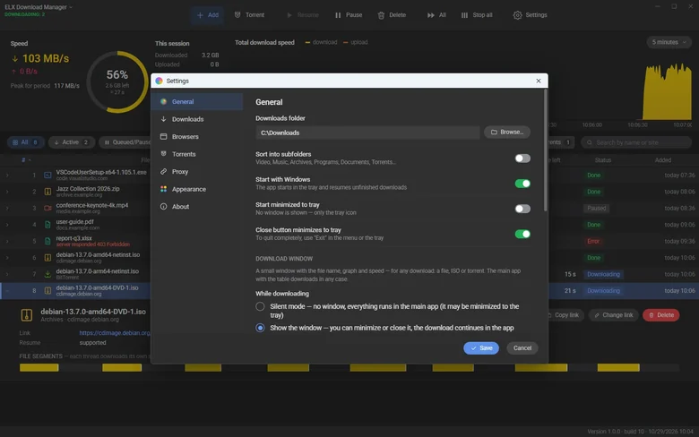Open the Torrents settings section
This screenshot has width=699, height=437.
[196, 154]
